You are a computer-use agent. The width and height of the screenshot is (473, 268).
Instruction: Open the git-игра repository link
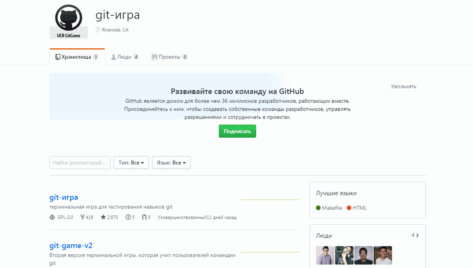pyautogui.click(x=64, y=197)
